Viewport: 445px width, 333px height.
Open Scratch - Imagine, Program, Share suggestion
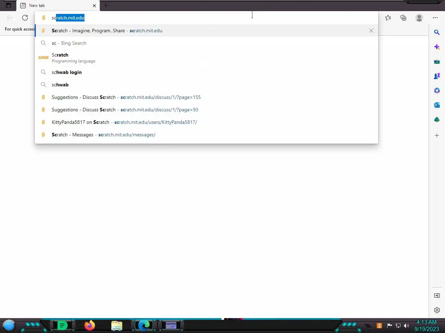[x=207, y=31]
